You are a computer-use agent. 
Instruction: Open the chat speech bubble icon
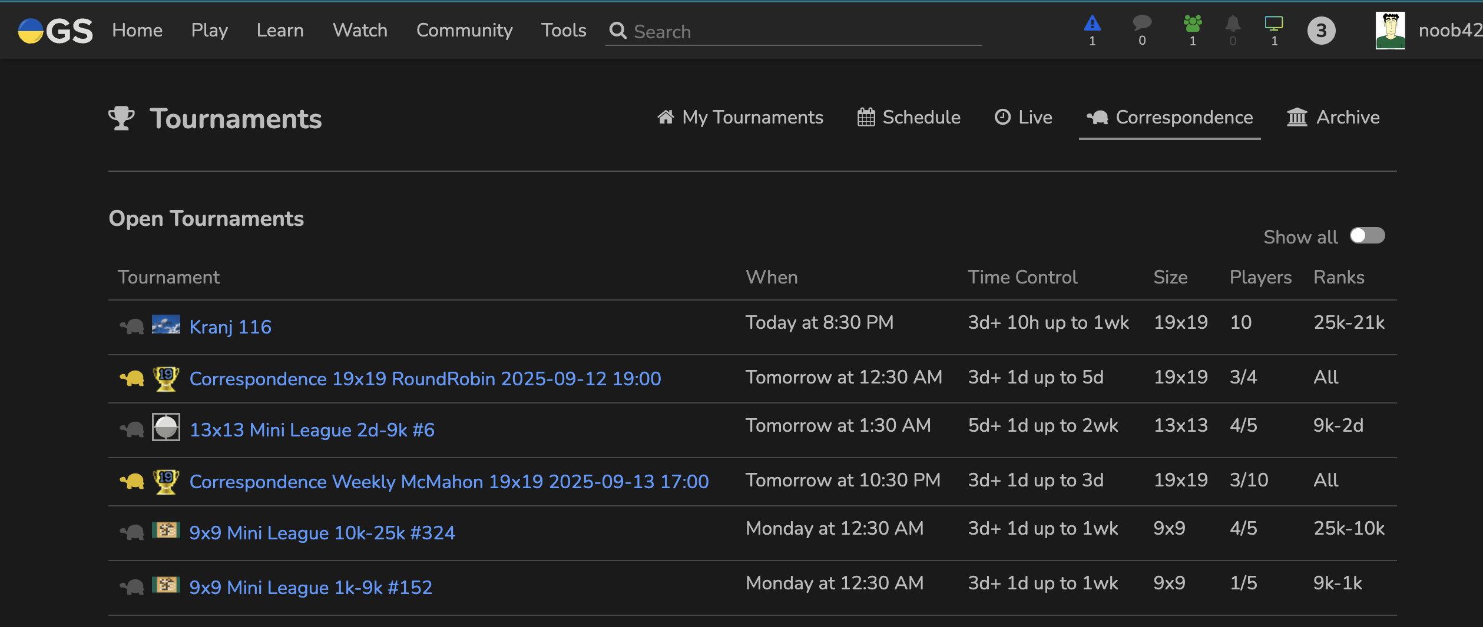1141,24
